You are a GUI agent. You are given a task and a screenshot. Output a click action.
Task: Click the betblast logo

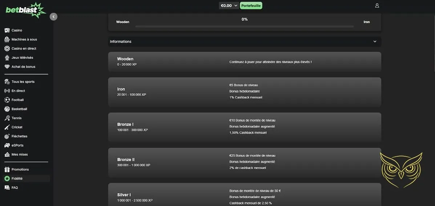click(x=26, y=10)
